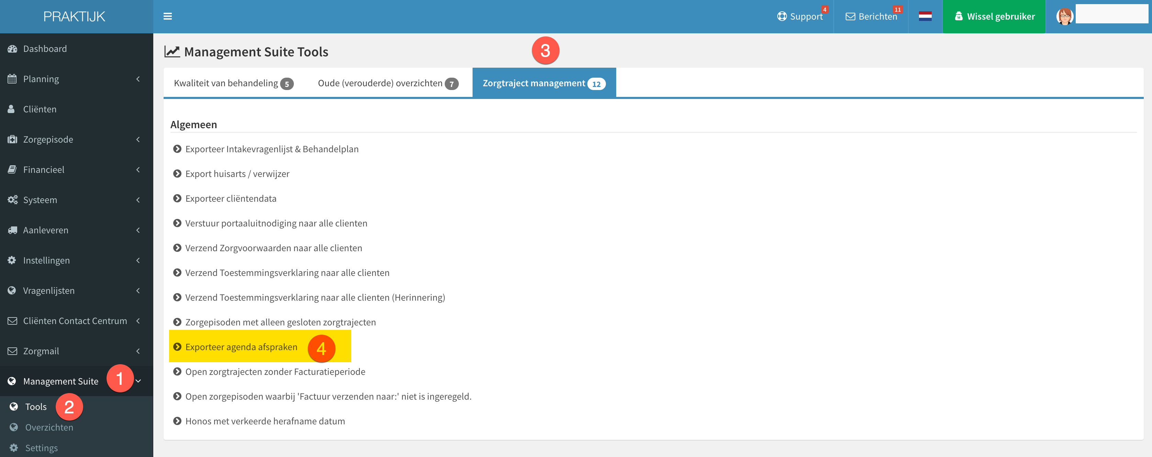Click the Cliënten menu label
This screenshot has height=457, width=1152.
[x=40, y=109]
